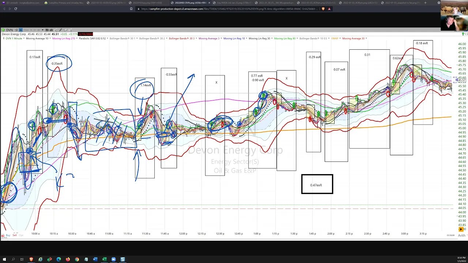
Task: Click the green plus icon beside DVN
Action: coord(3,30)
